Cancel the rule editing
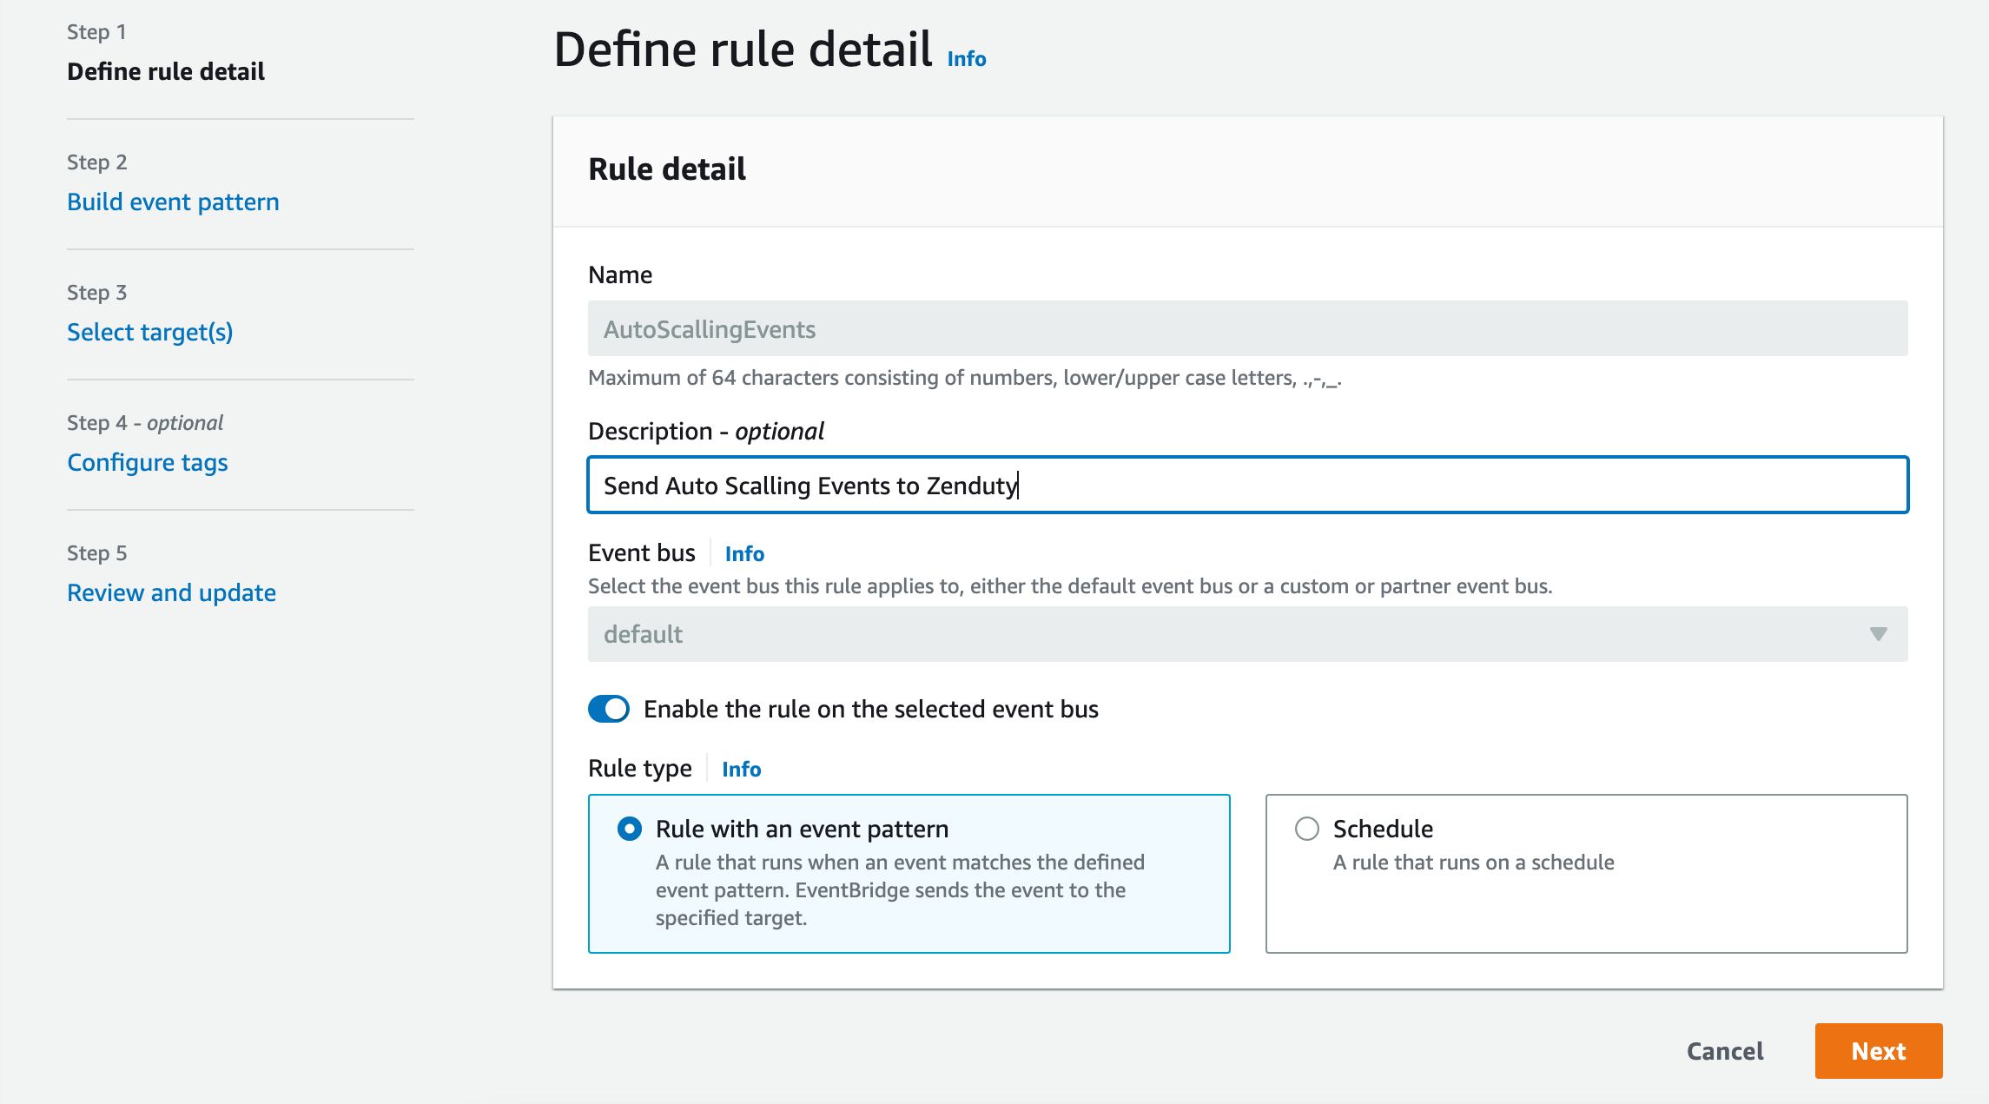This screenshot has width=1989, height=1104. tap(1724, 1051)
